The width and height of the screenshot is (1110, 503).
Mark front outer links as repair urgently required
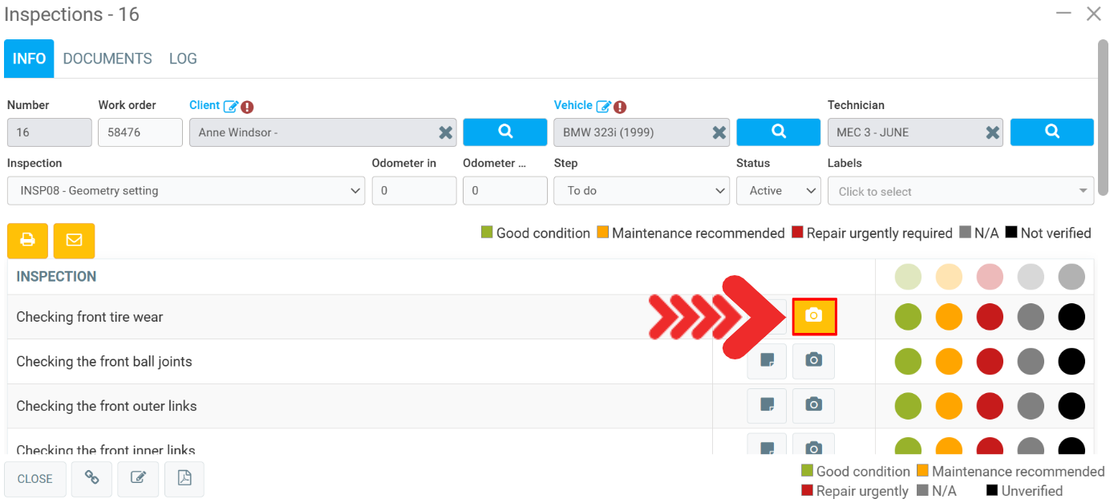tap(990, 406)
